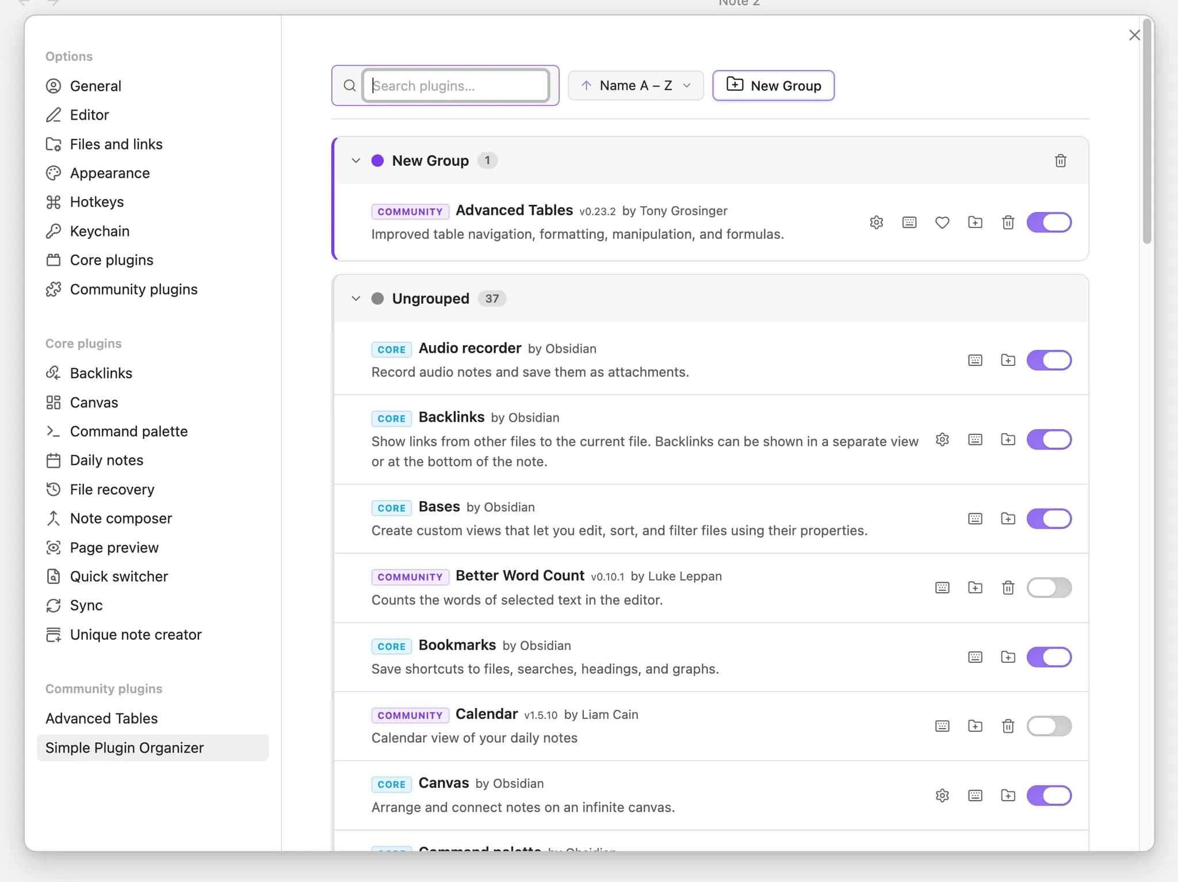Enable the Calendar plugin toggle

(x=1049, y=726)
